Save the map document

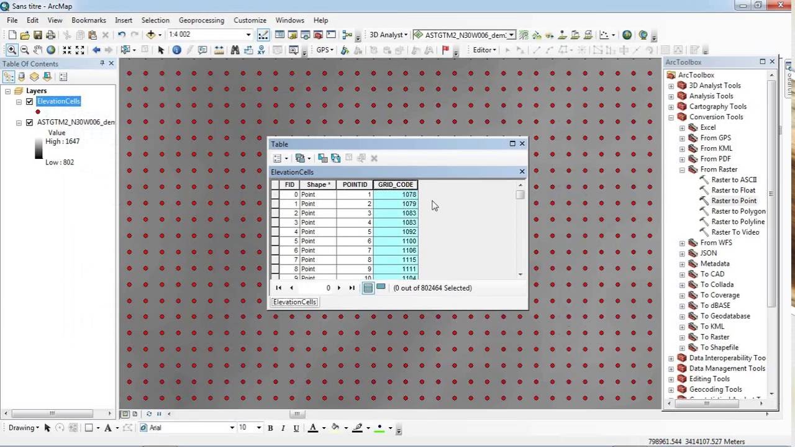click(38, 35)
